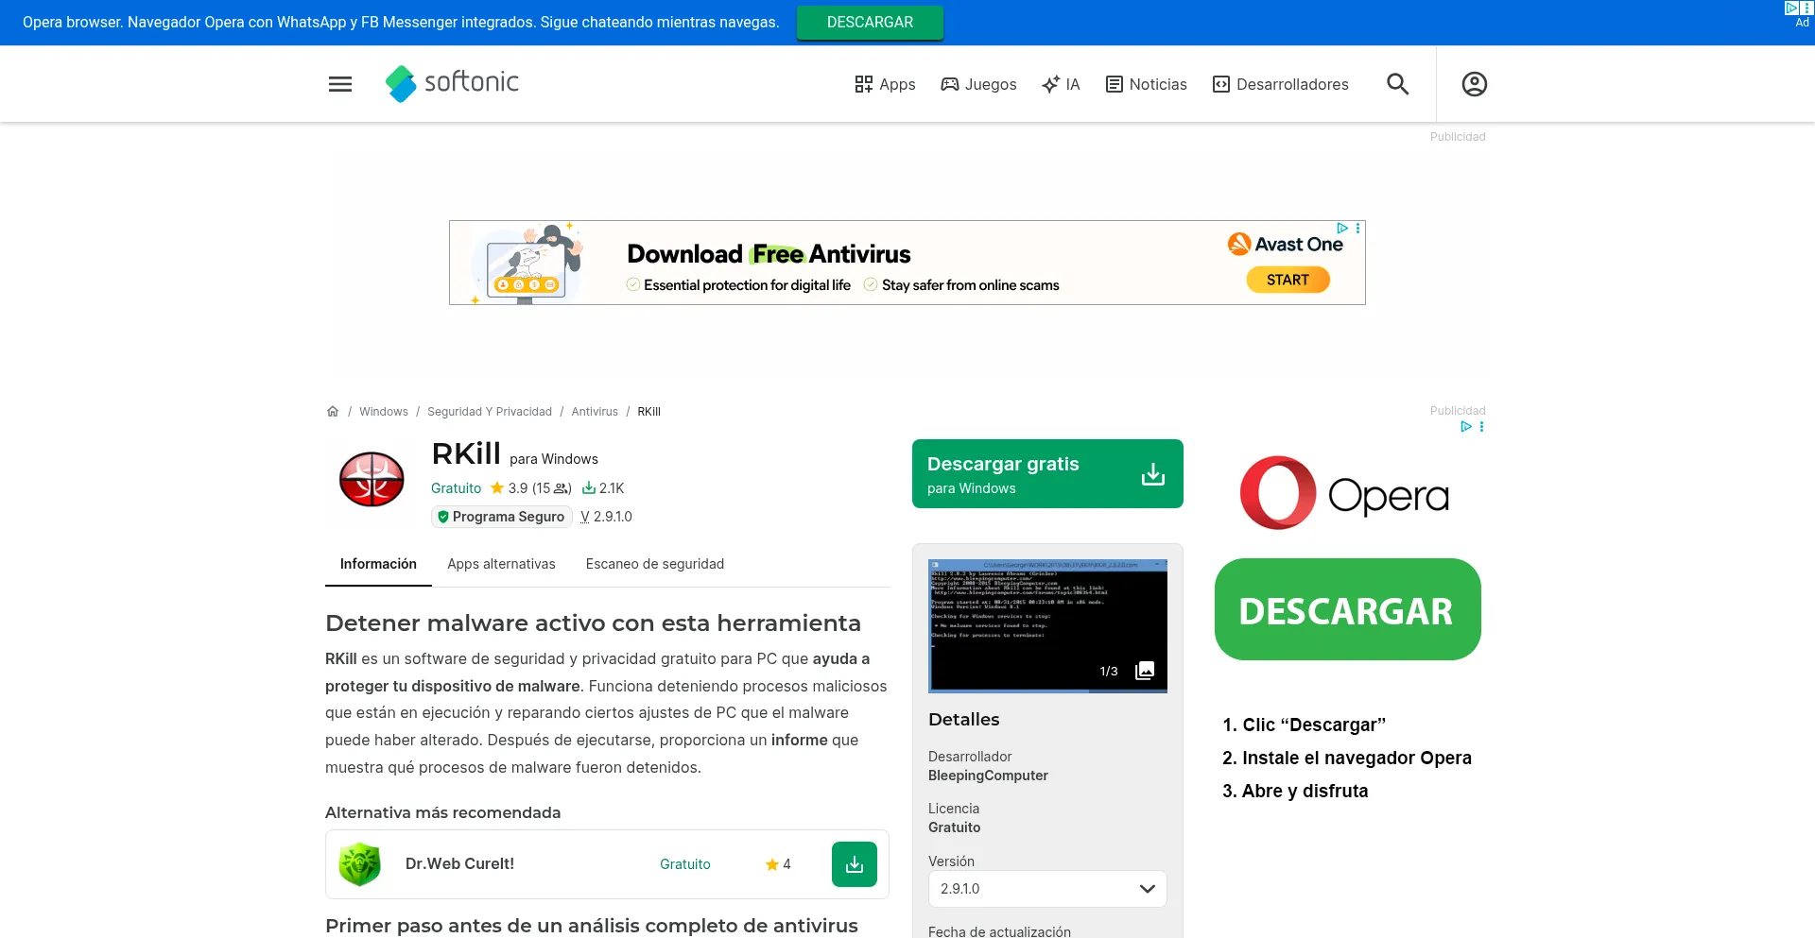The image size is (1815, 938).
Task: Click the Detalles heading
Action: 963,720
